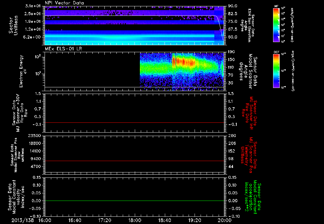Click the 16:00 time axis label
The image size is (324, 224).
(x=45, y=220)
